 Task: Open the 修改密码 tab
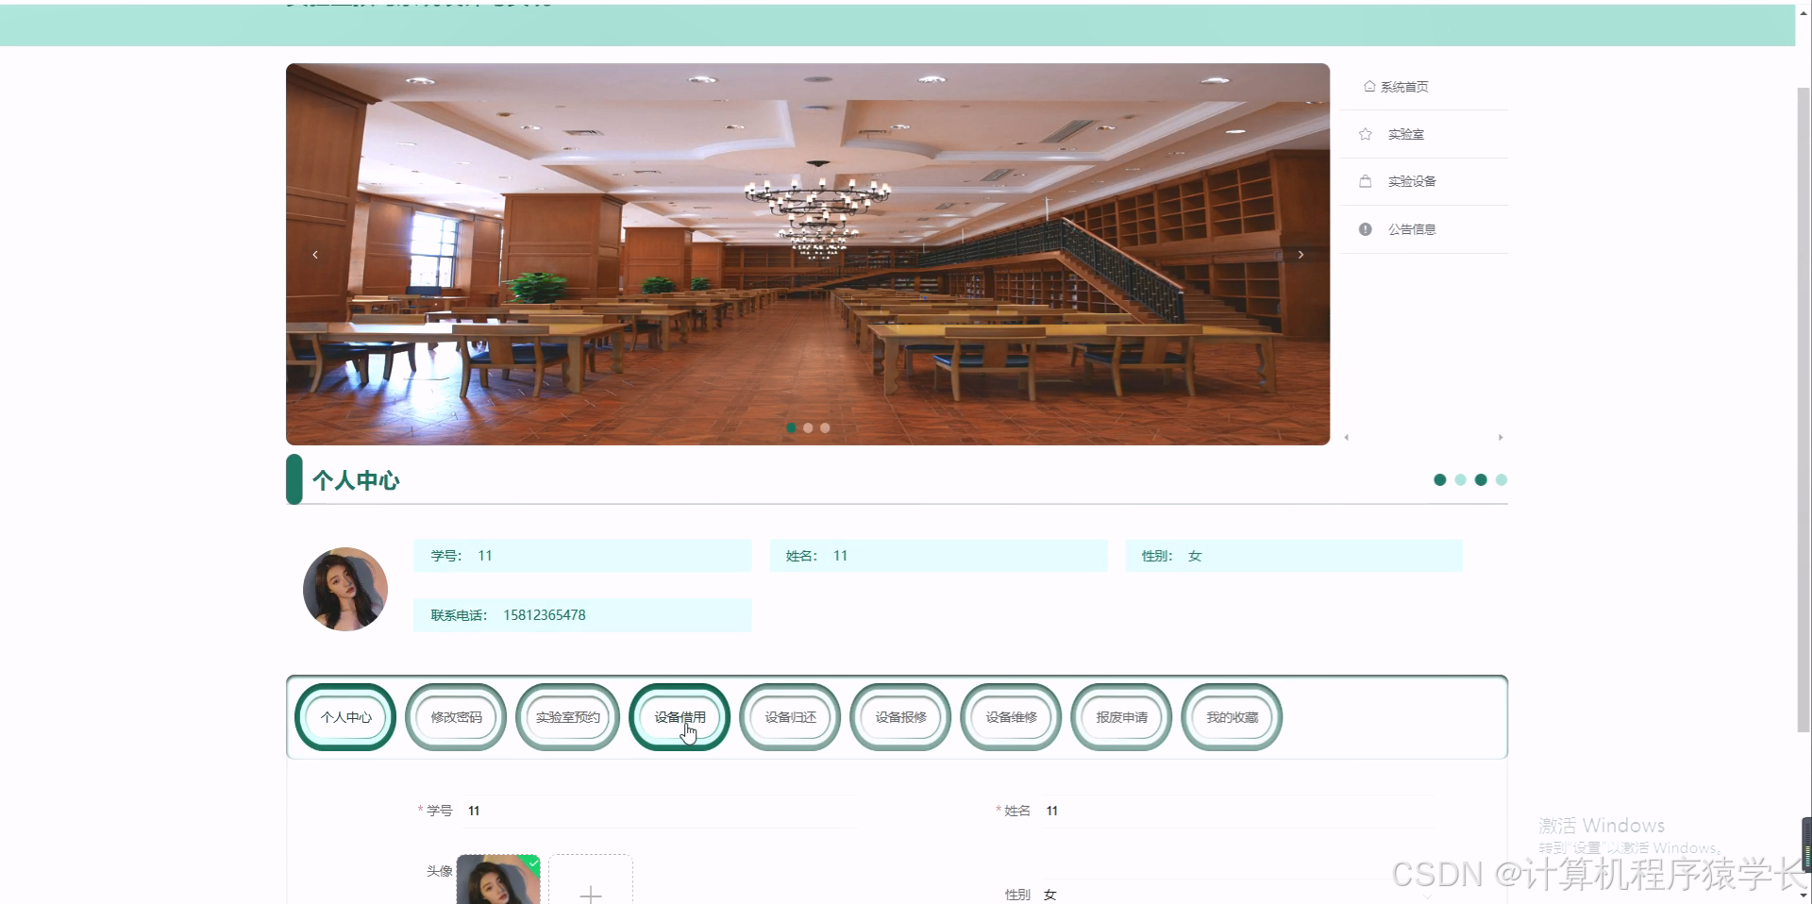(x=456, y=717)
